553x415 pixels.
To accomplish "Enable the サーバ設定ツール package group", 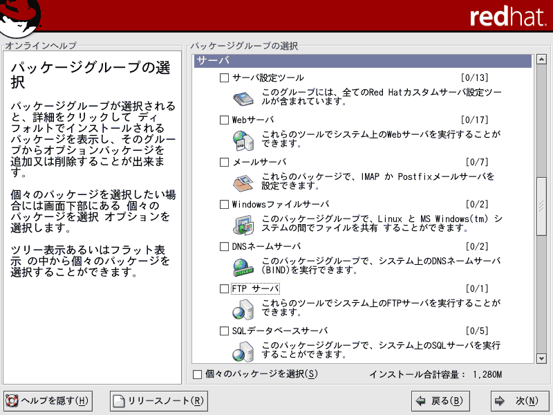I will tap(224, 77).
